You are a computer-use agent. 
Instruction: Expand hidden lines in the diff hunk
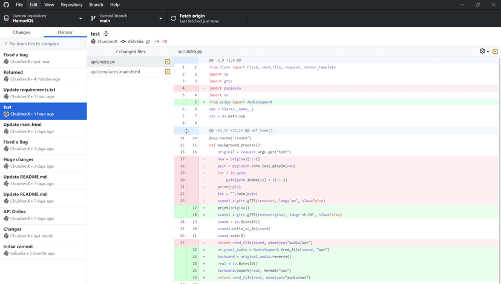coord(186,131)
